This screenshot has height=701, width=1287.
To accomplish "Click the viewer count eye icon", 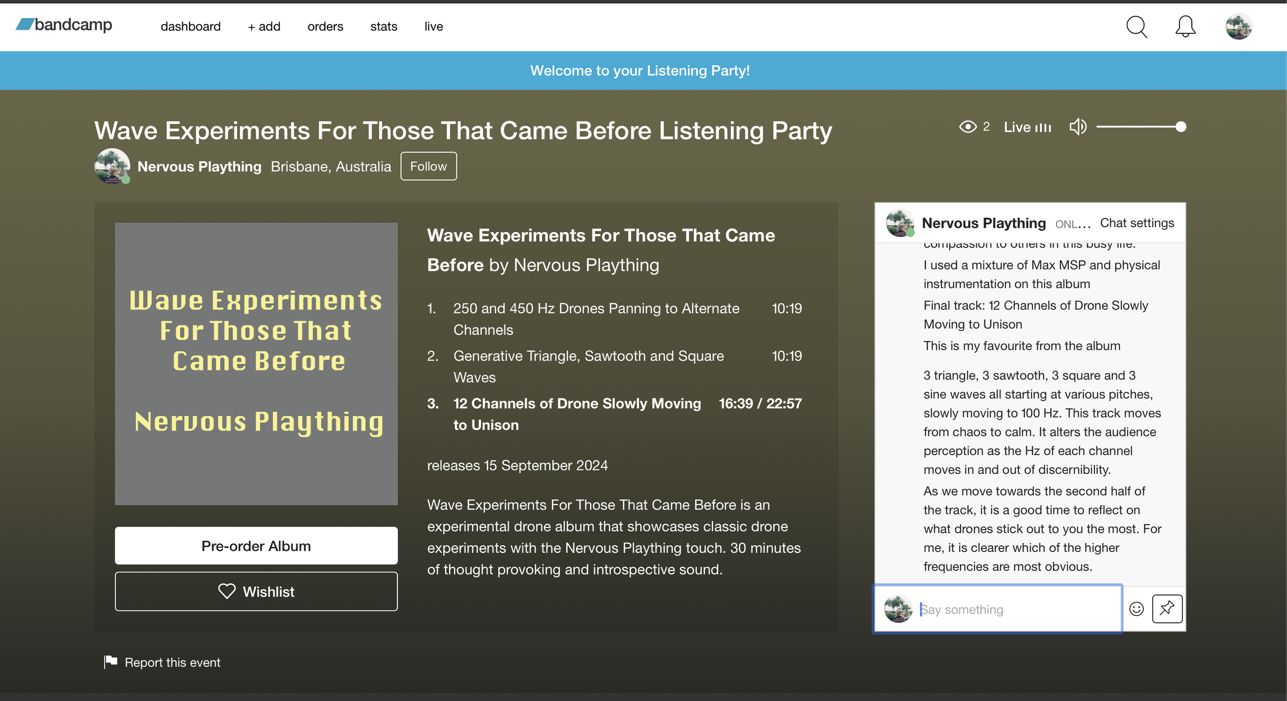I will [x=967, y=127].
